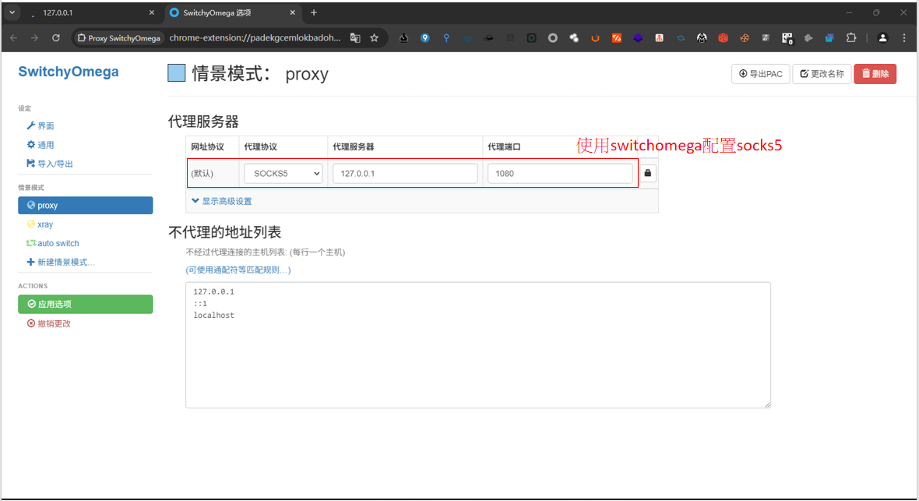Open the Chrome profile avatar menu

click(x=882, y=37)
